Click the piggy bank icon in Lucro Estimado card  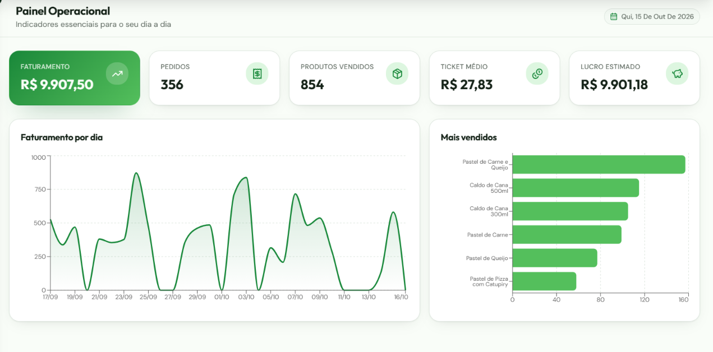(x=677, y=73)
